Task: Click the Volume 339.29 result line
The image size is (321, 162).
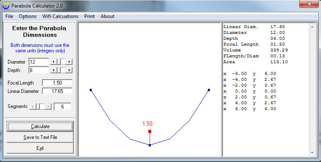Action: [256, 50]
